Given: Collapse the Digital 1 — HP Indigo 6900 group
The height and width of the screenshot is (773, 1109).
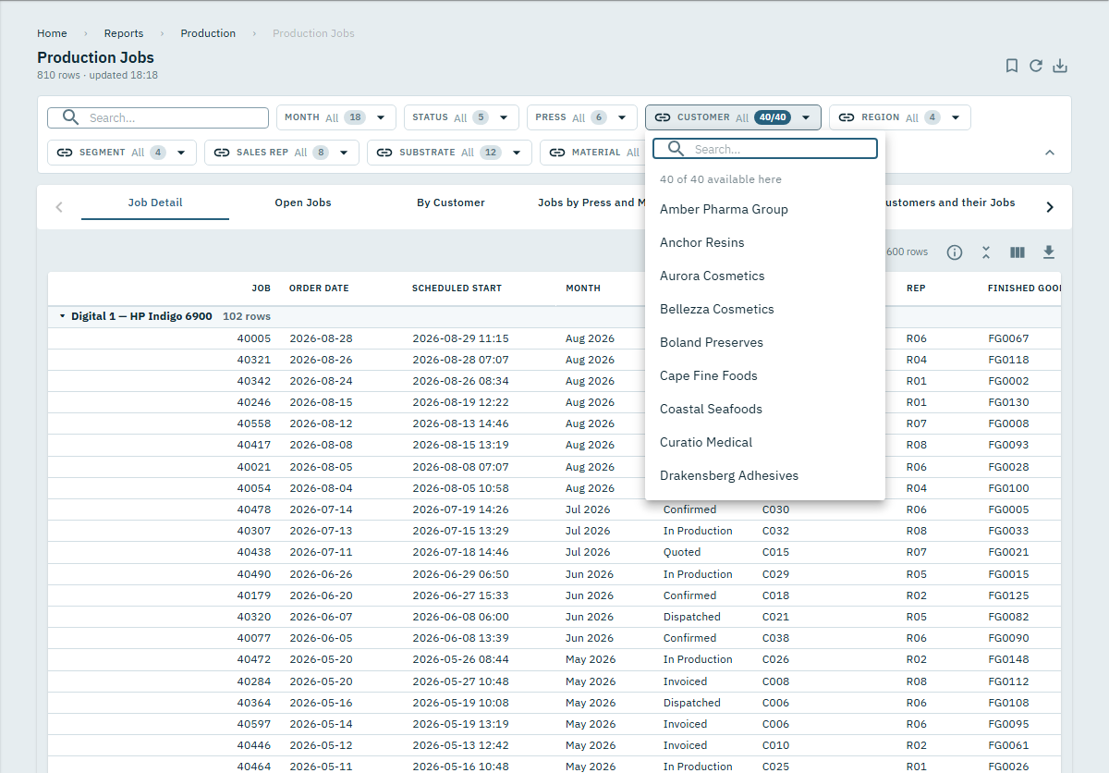Looking at the screenshot, I should point(63,316).
